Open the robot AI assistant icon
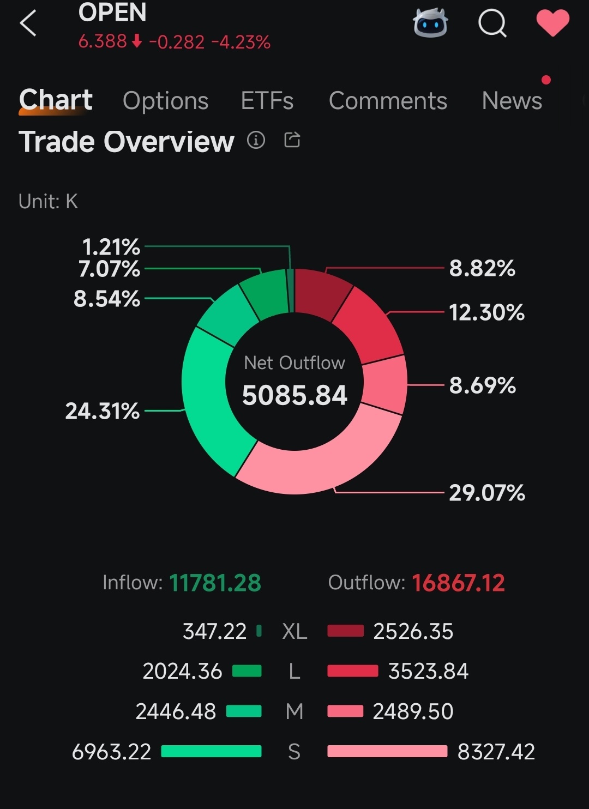The height and width of the screenshot is (809, 589). (430, 23)
